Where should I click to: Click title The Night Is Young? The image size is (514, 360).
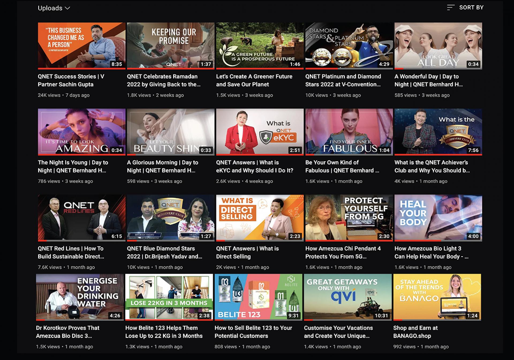pos(73,166)
